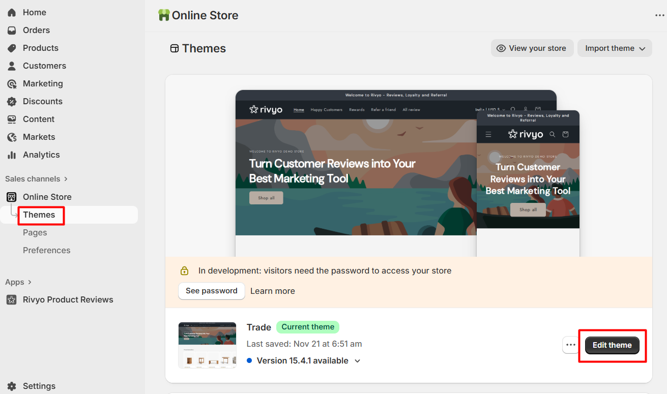Click the Trade theme name
Screen dimensions: 667x394
pos(259,327)
